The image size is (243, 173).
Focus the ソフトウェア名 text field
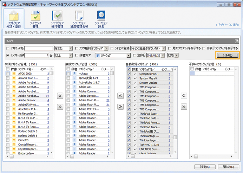tap(39, 49)
